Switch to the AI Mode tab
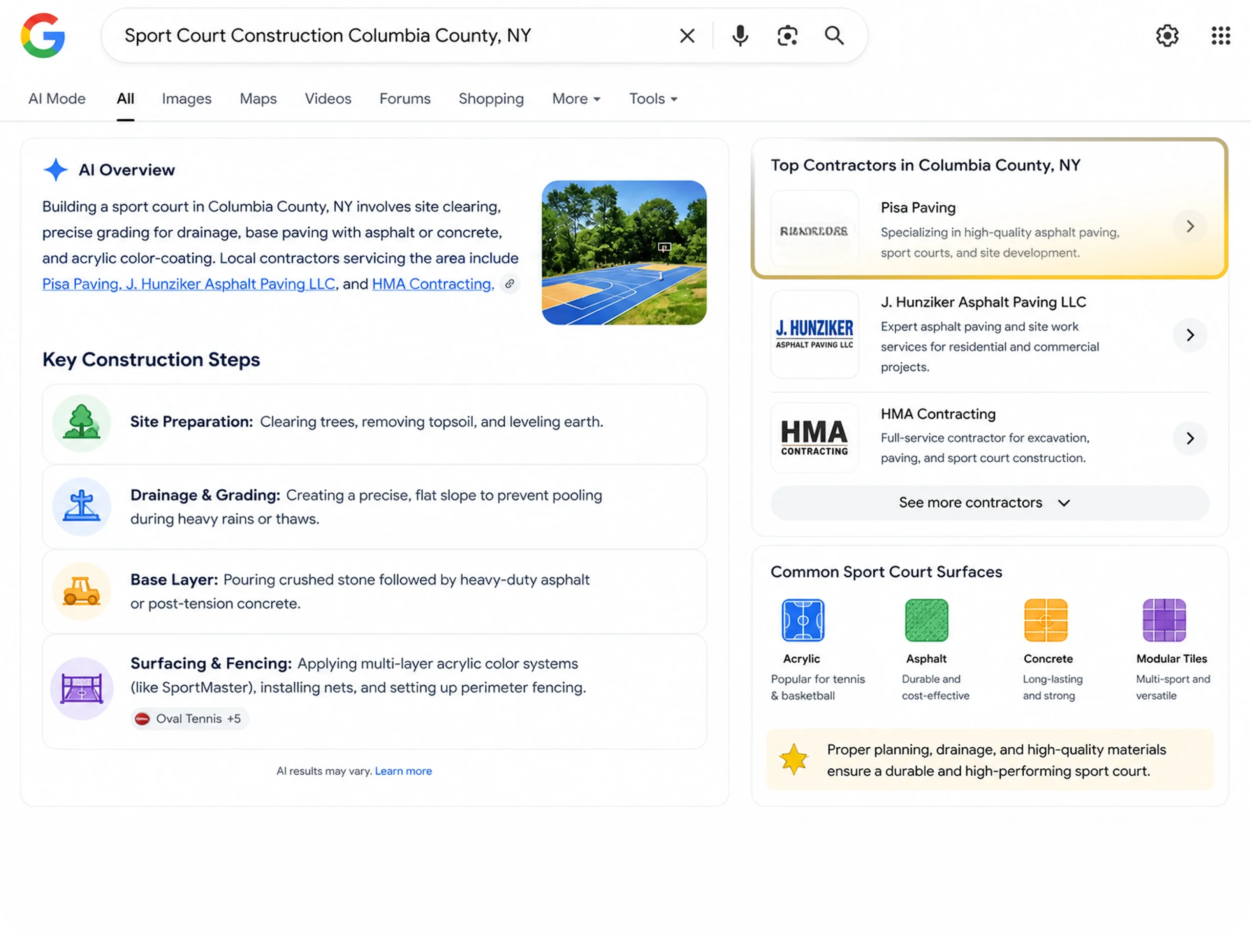 tap(57, 98)
